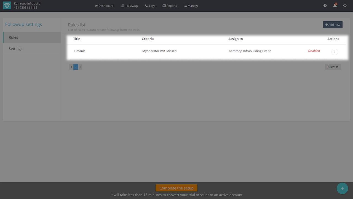
Task: Go to previous page with left chevron
Action: point(71,67)
